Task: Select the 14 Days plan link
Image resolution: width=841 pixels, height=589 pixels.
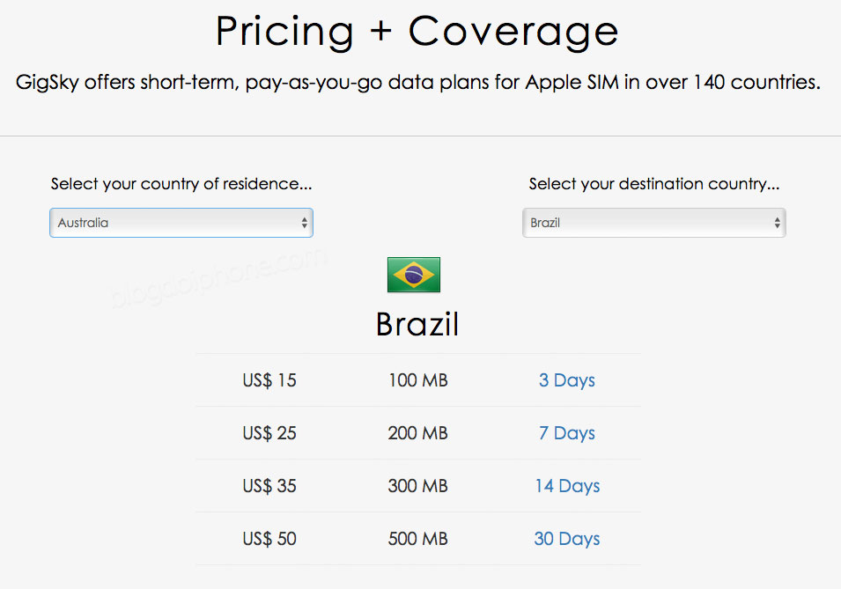Action: point(567,486)
